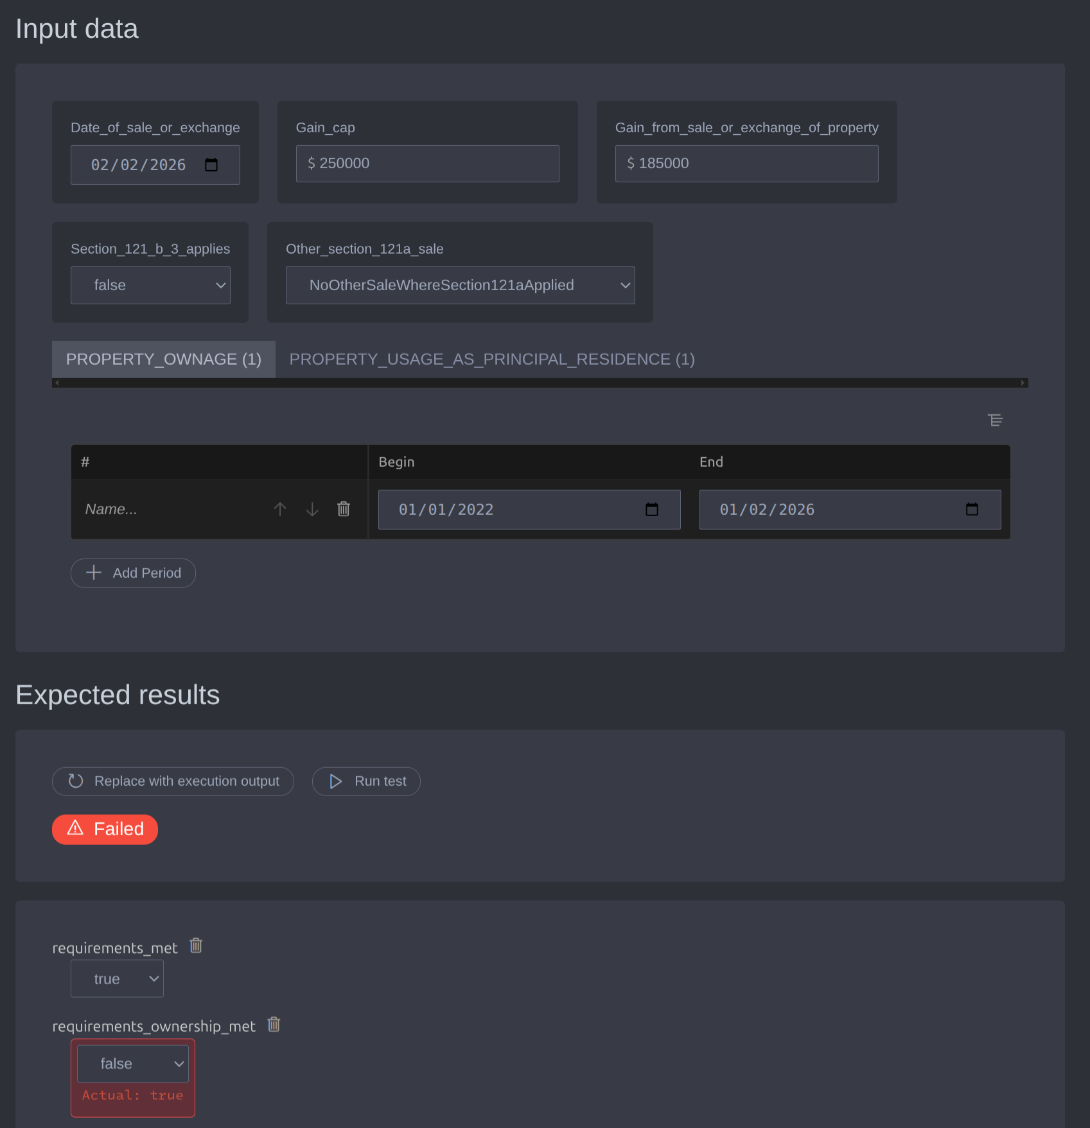Select the PROPERTY_OWNAGE tab
Screen dimensions: 1090x1128
coord(163,360)
